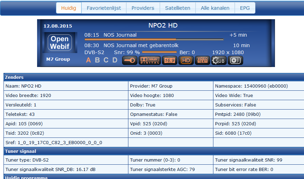This screenshot has width=304, height=179.
Task: Click the Video Text teletext icon
Action: pyautogui.click(x=203, y=60)
